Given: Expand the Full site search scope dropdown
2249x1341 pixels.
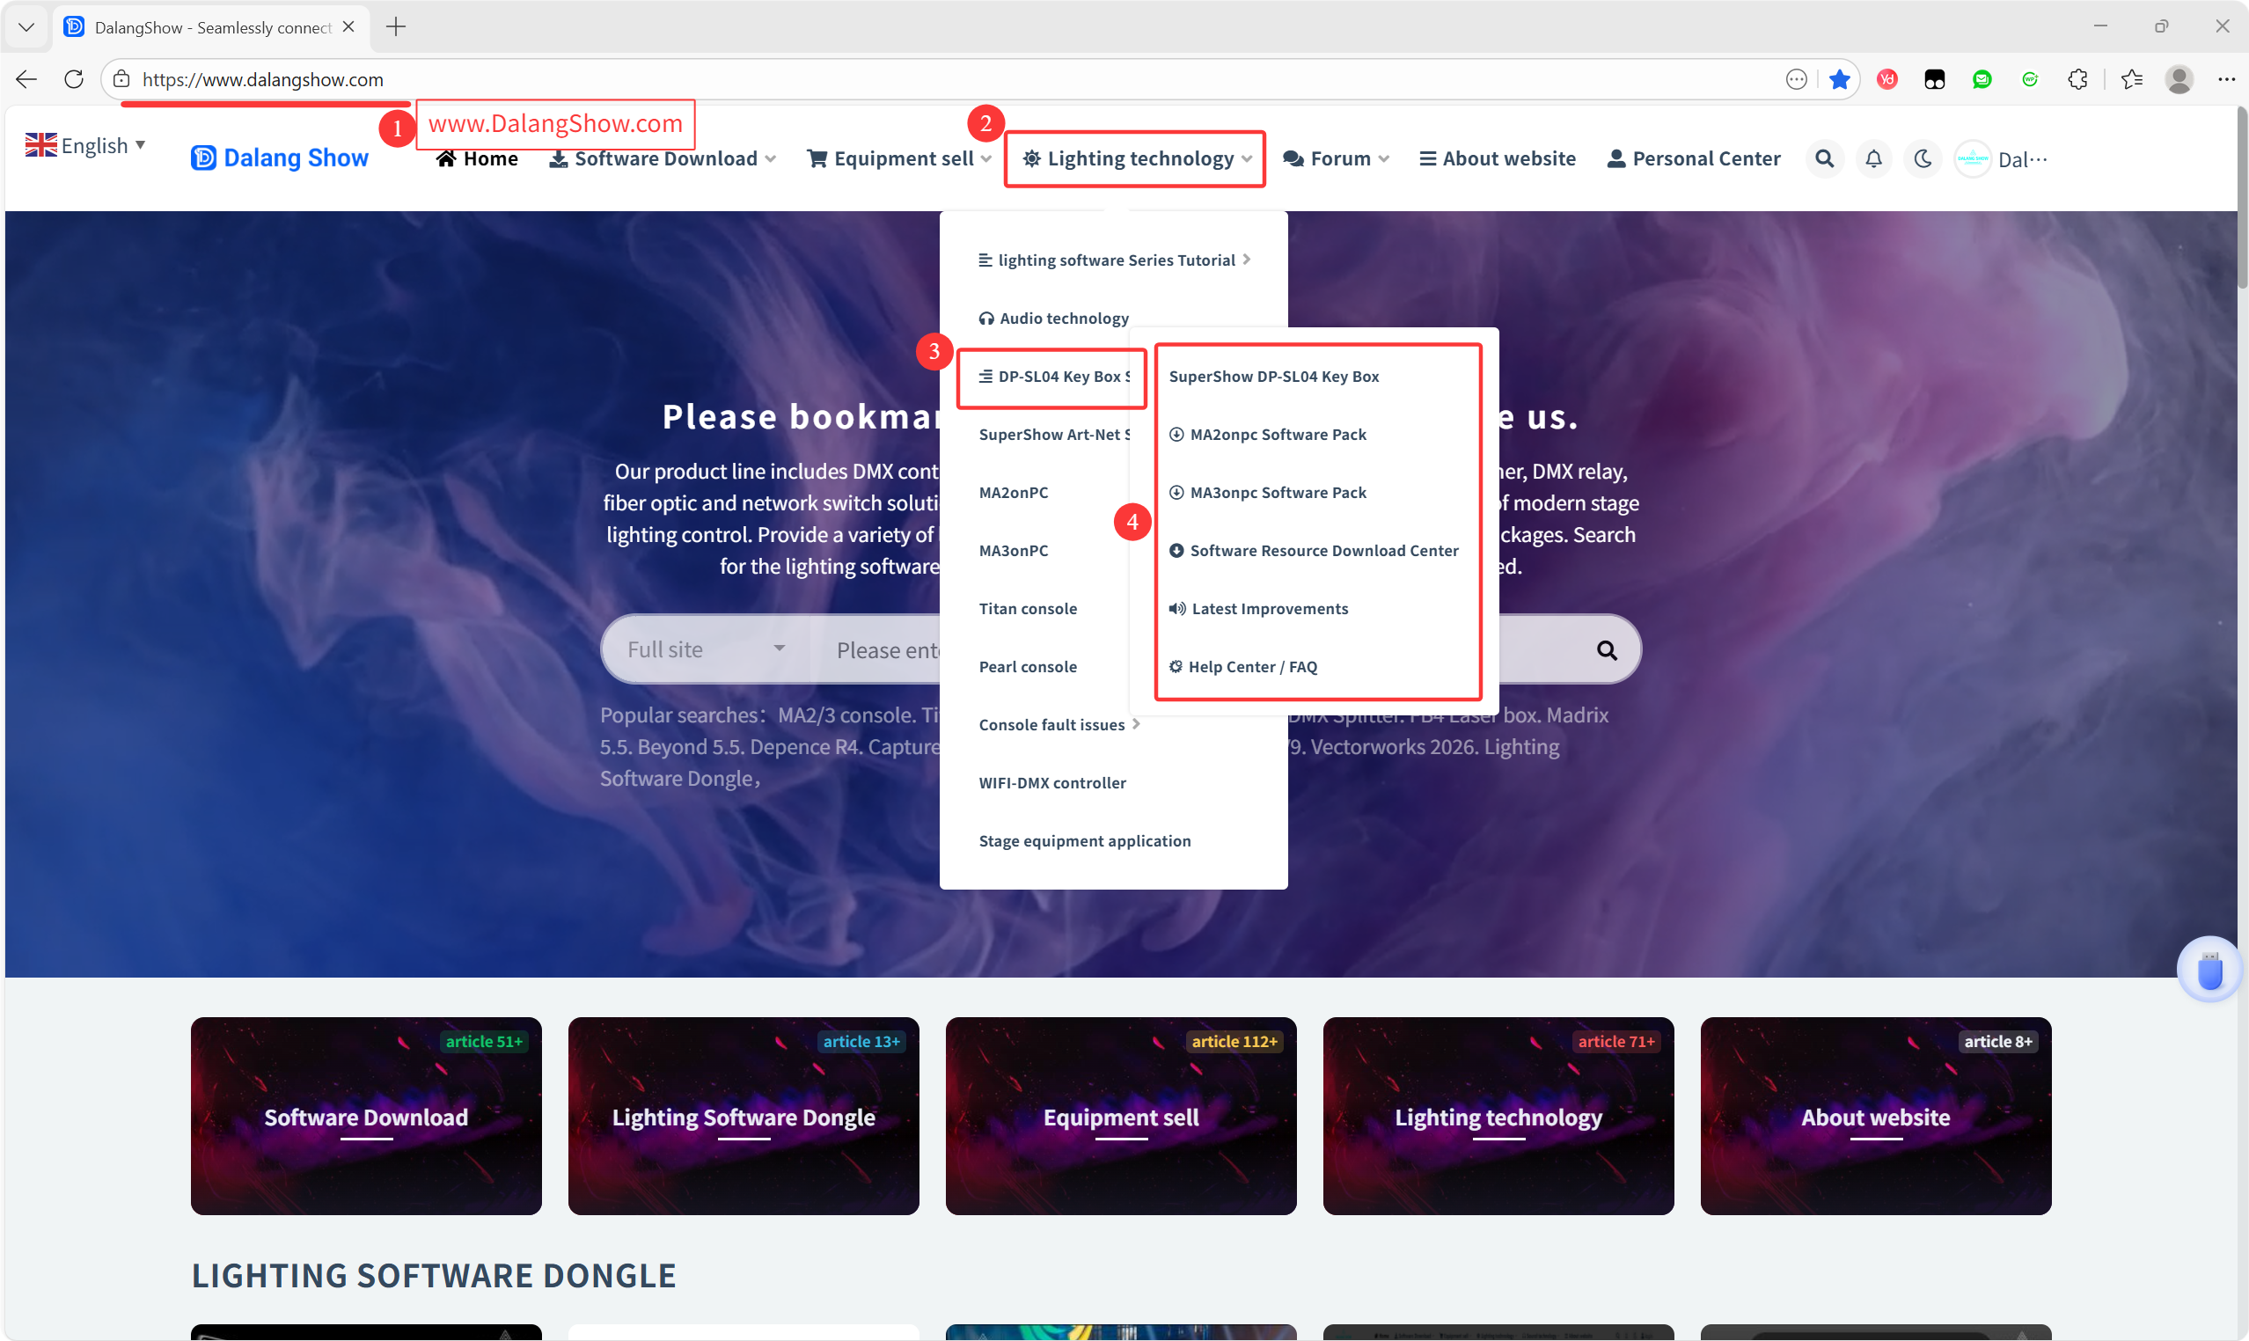Looking at the screenshot, I should coord(706,649).
